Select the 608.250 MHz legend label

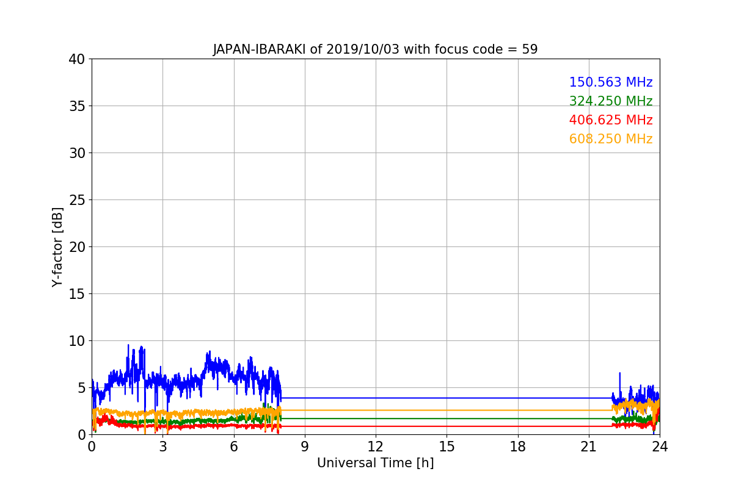pos(611,139)
